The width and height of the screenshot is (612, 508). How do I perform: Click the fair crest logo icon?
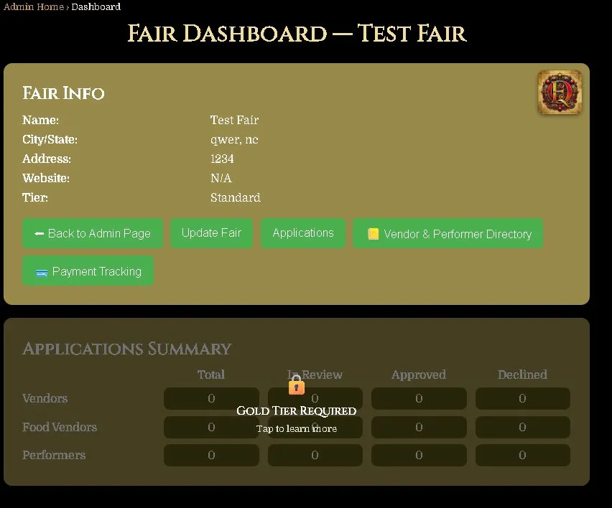click(560, 92)
